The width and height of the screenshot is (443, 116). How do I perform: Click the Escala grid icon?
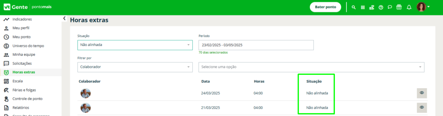click(6, 81)
